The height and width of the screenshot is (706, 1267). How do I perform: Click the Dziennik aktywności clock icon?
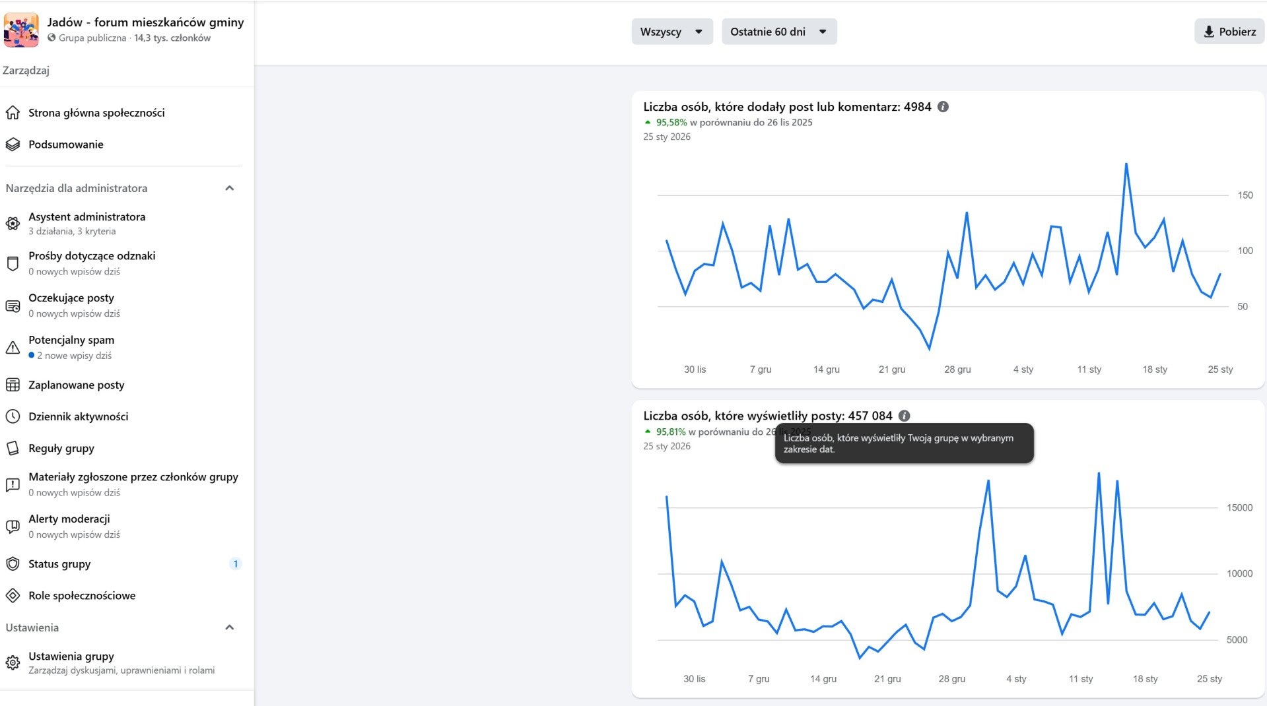pos(13,416)
